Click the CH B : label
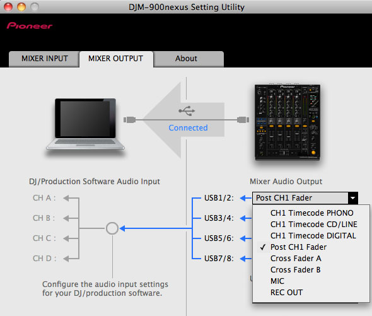This screenshot has height=316, width=372. [44, 218]
